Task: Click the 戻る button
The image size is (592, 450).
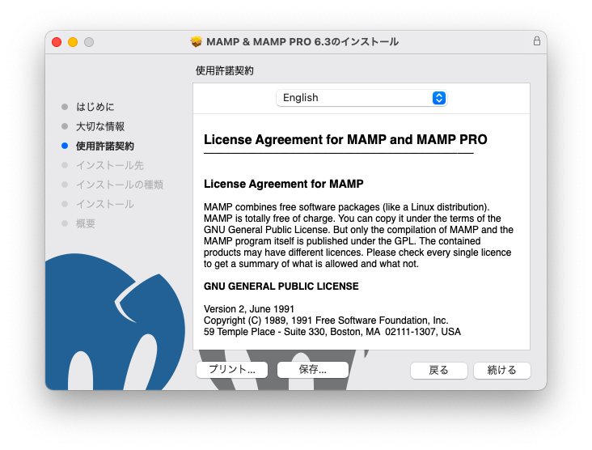Action: (x=438, y=370)
